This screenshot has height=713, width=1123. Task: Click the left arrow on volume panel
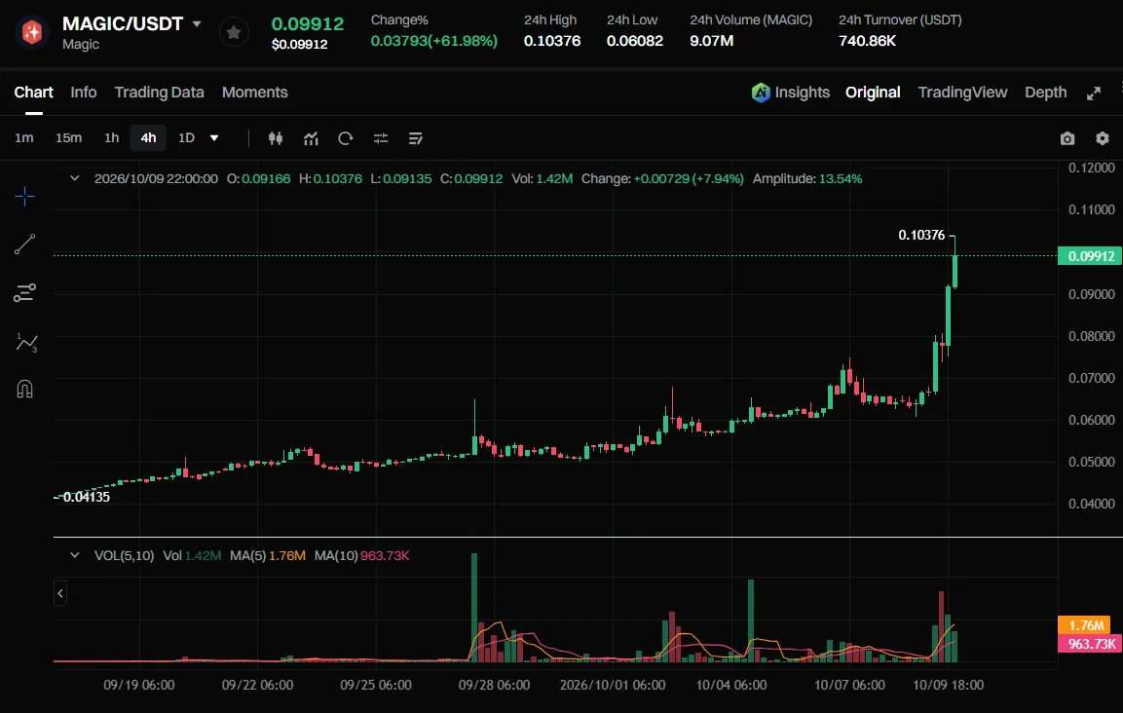point(60,593)
